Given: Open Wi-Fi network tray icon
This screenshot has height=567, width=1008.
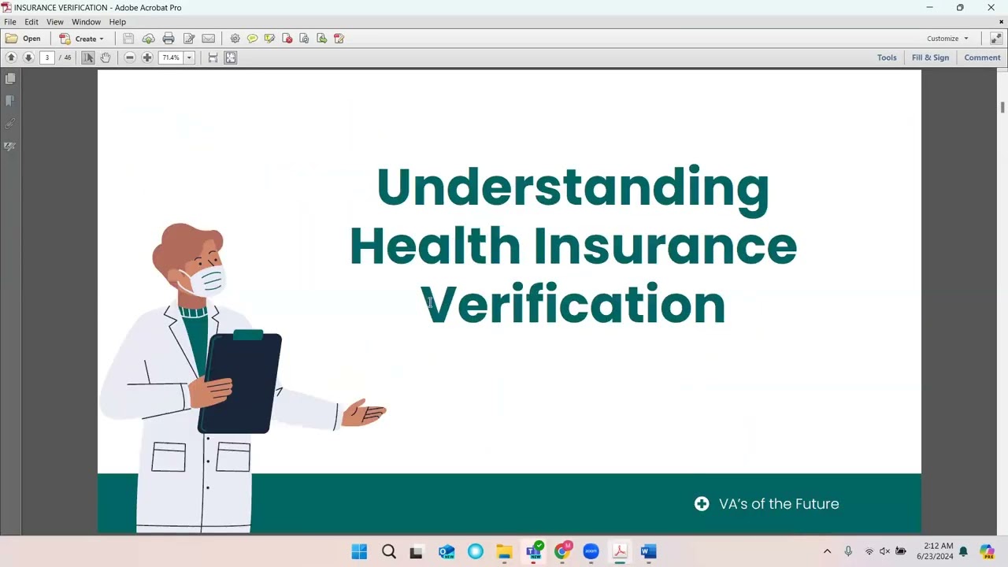Looking at the screenshot, I should [869, 551].
